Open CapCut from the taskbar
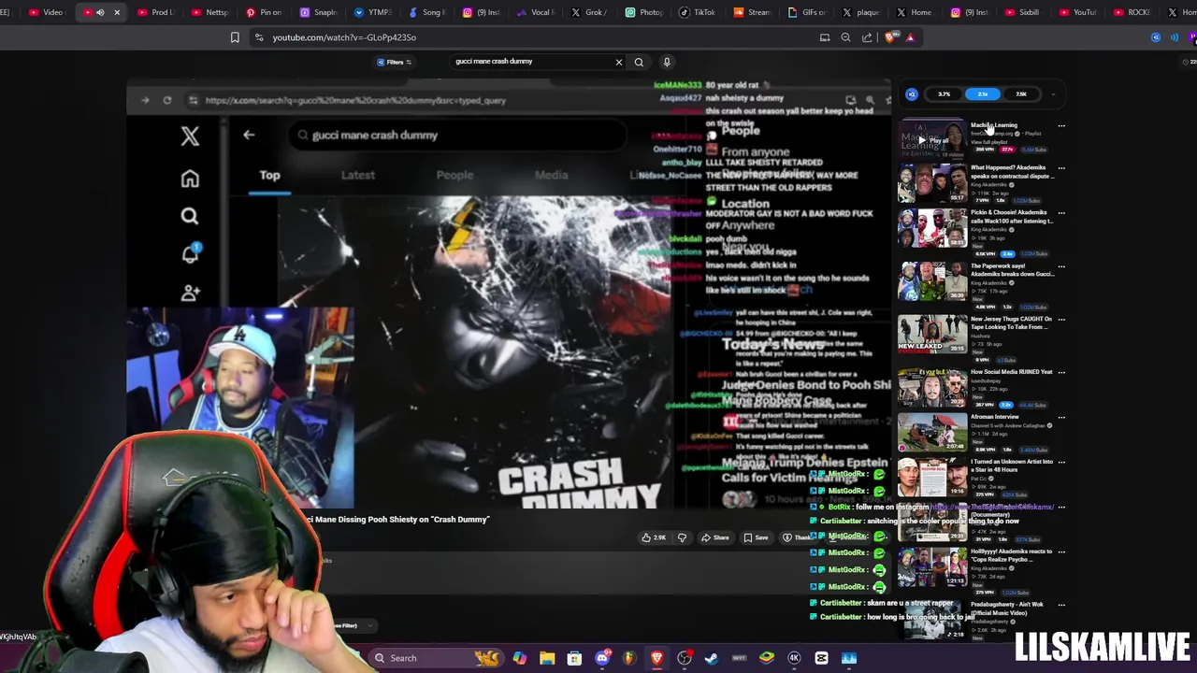This screenshot has height=673, width=1197. [821, 658]
